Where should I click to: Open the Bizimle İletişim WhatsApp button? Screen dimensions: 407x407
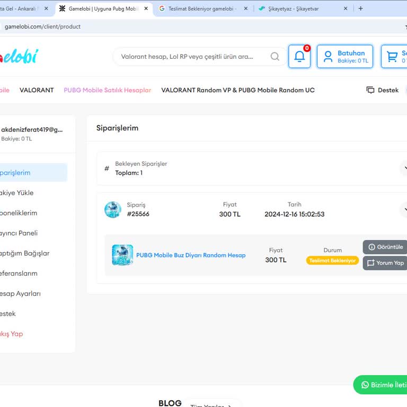pyautogui.click(x=381, y=385)
